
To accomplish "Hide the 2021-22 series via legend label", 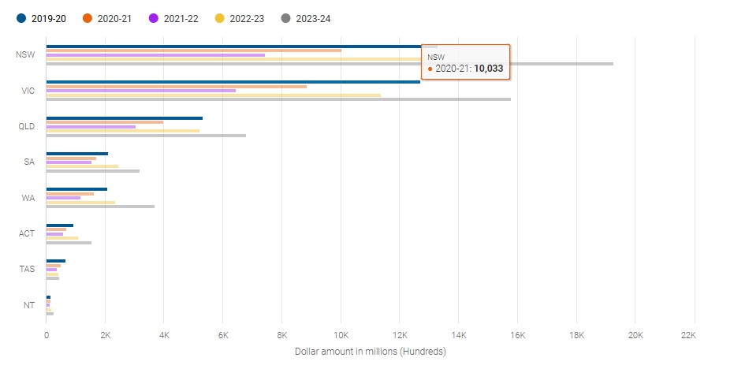I will 181,18.
